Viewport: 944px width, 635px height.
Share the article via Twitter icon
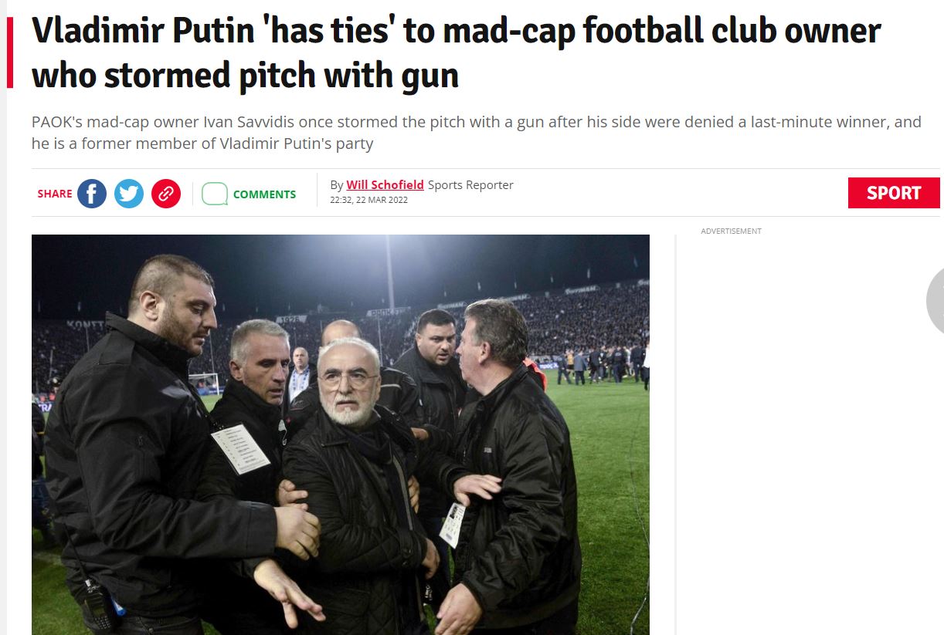(129, 194)
